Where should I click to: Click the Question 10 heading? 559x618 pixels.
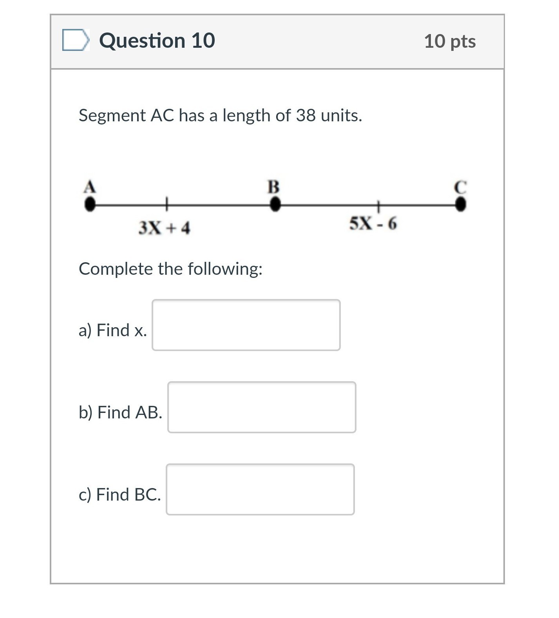pos(157,41)
